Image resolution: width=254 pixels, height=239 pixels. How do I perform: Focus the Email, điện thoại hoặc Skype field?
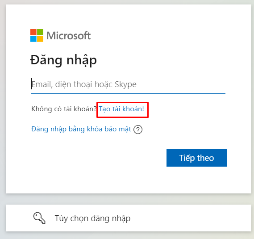(x=128, y=84)
